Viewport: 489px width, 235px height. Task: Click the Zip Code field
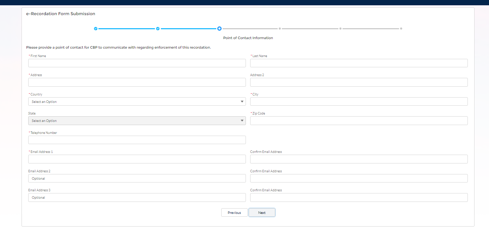pos(359,121)
